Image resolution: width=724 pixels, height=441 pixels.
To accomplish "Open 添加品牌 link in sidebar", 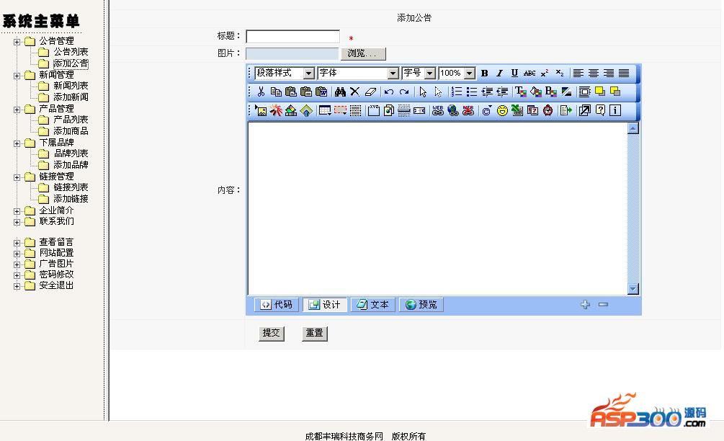I will click(x=71, y=165).
